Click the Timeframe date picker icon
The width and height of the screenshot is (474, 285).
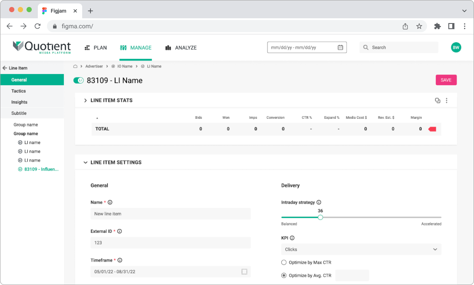tap(244, 272)
